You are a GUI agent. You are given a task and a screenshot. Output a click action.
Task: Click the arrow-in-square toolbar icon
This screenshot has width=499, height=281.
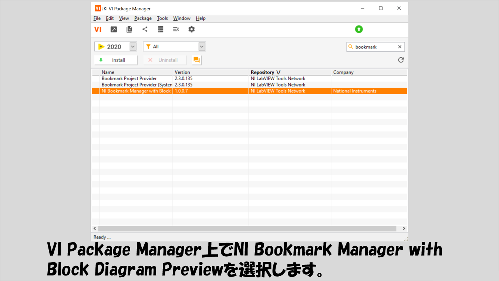[114, 29]
